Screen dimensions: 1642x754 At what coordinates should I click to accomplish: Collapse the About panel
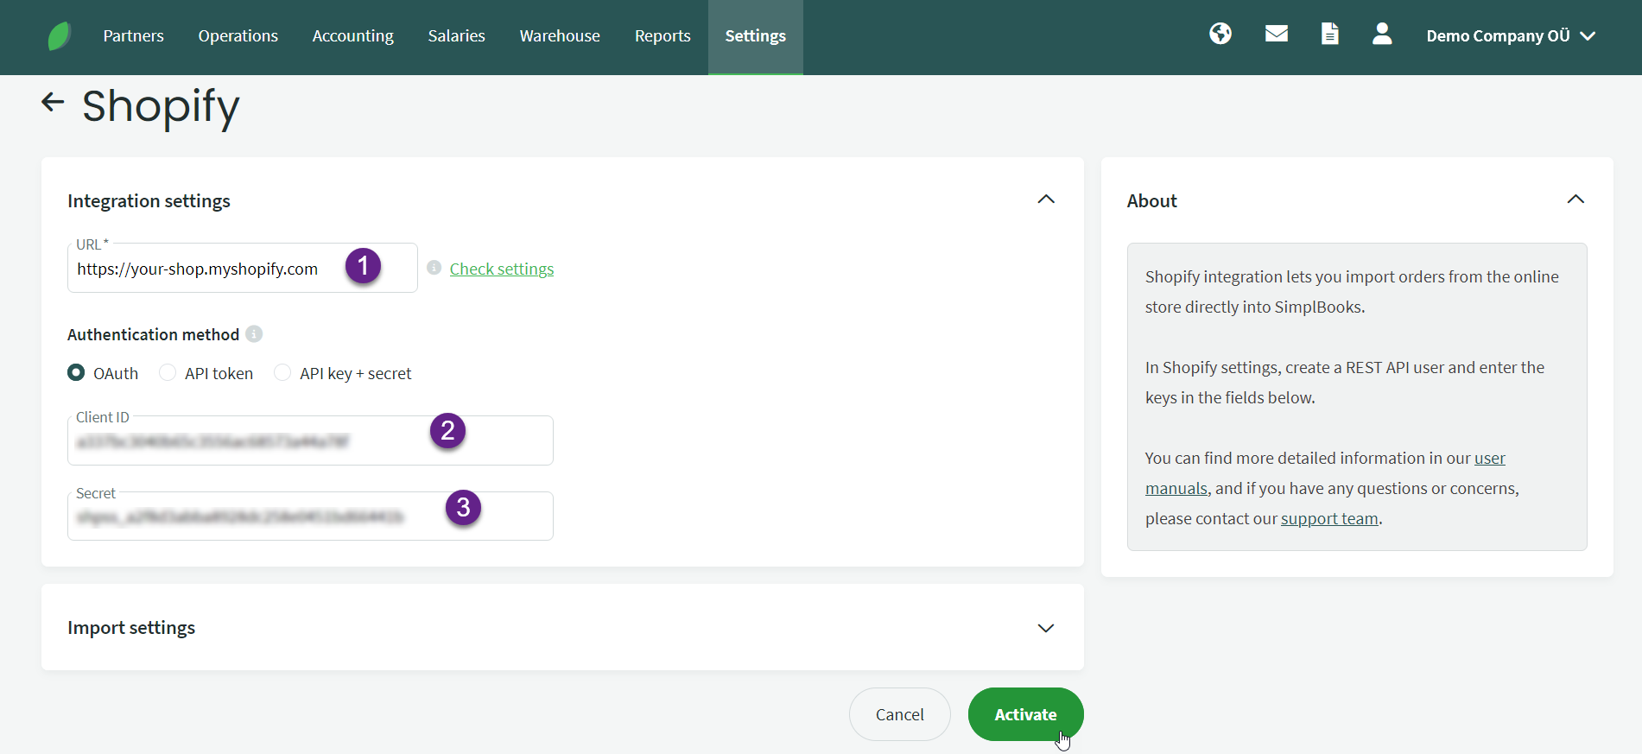click(1575, 200)
